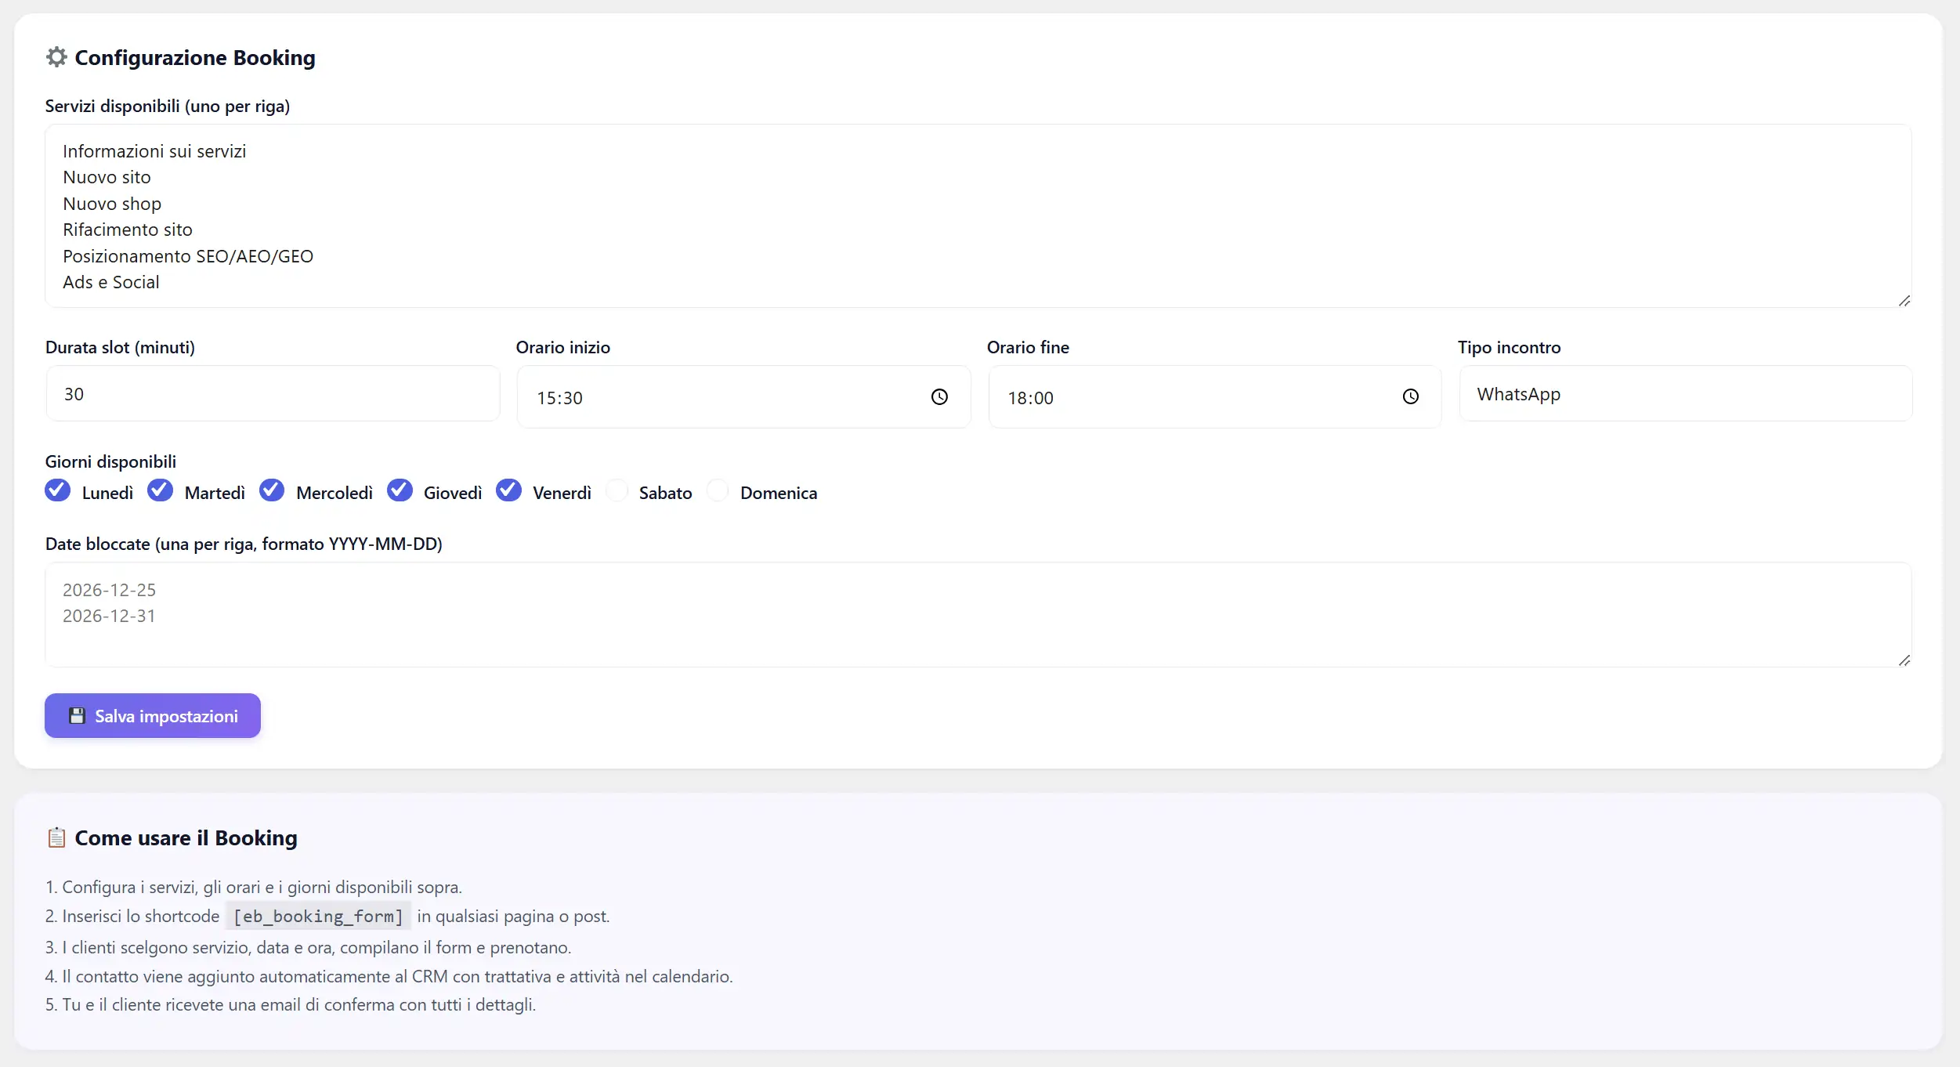Uncheck the Lunedì checkbox
Viewport: 1960px width, 1067px height.
point(58,490)
